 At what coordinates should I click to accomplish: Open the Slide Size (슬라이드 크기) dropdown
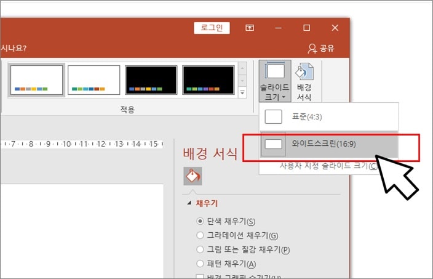tap(275, 81)
